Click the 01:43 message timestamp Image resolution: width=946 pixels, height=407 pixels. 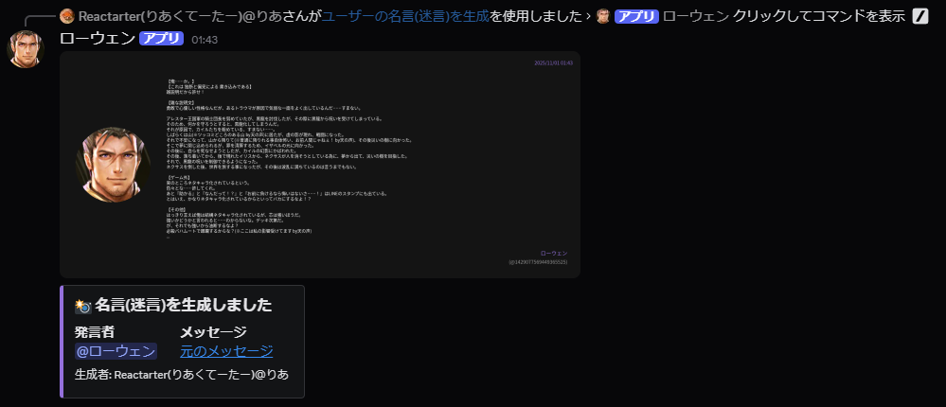205,40
